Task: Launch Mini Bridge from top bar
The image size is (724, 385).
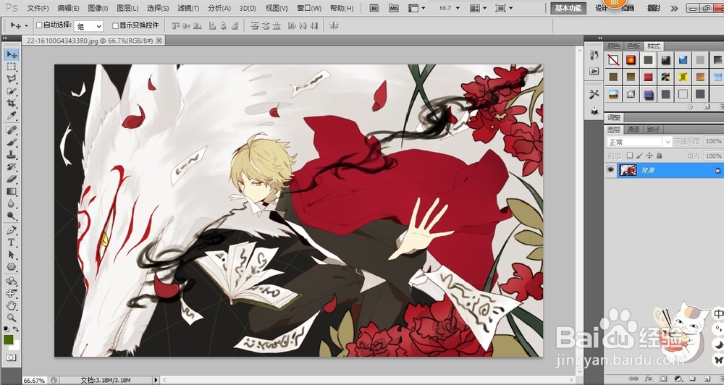Action: tap(394, 8)
